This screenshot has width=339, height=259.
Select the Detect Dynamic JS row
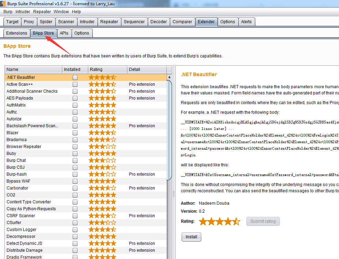coord(86,243)
